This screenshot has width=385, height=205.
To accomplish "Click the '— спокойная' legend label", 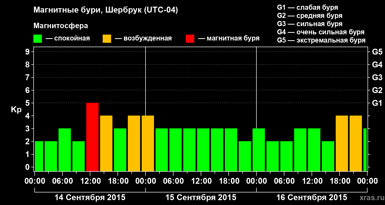I will [68, 38].
